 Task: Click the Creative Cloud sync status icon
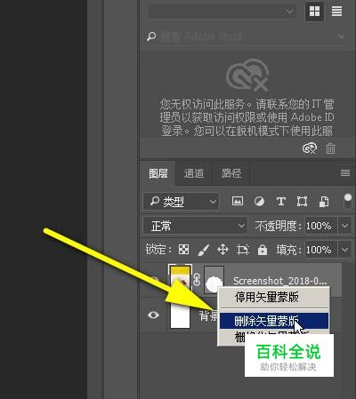coord(309,148)
